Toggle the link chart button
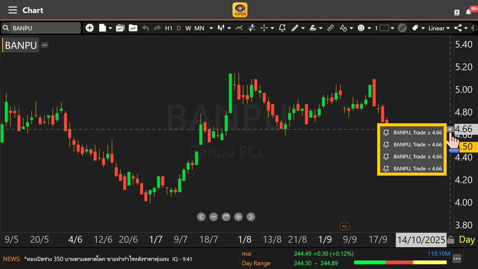This screenshot has height=269, width=478. 402,28
